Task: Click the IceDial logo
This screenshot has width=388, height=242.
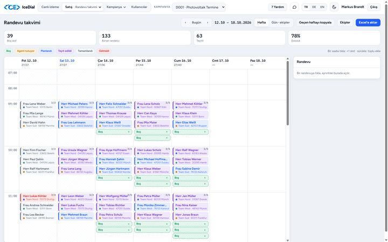Action: [x=19, y=7]
